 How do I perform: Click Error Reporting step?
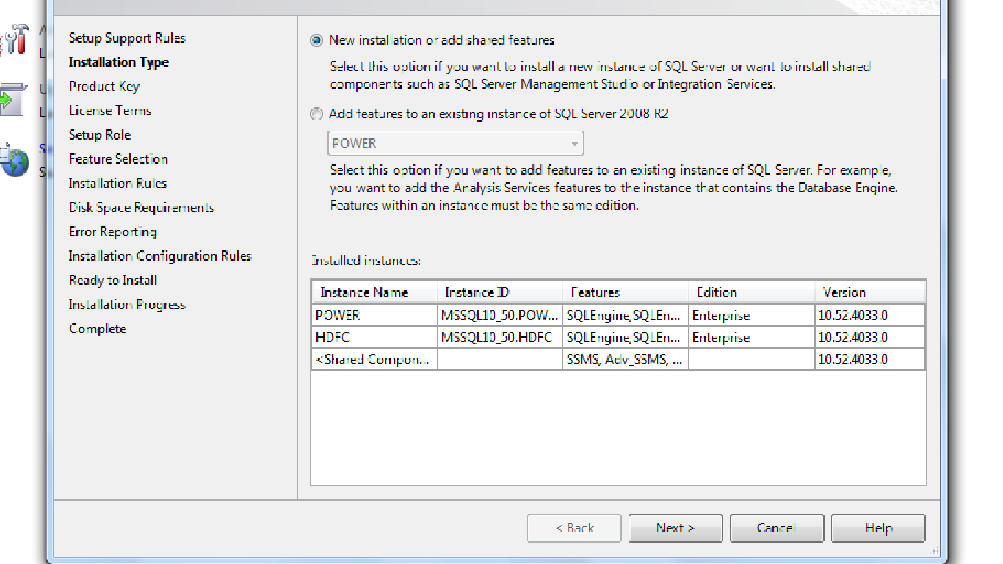(112, 232)
